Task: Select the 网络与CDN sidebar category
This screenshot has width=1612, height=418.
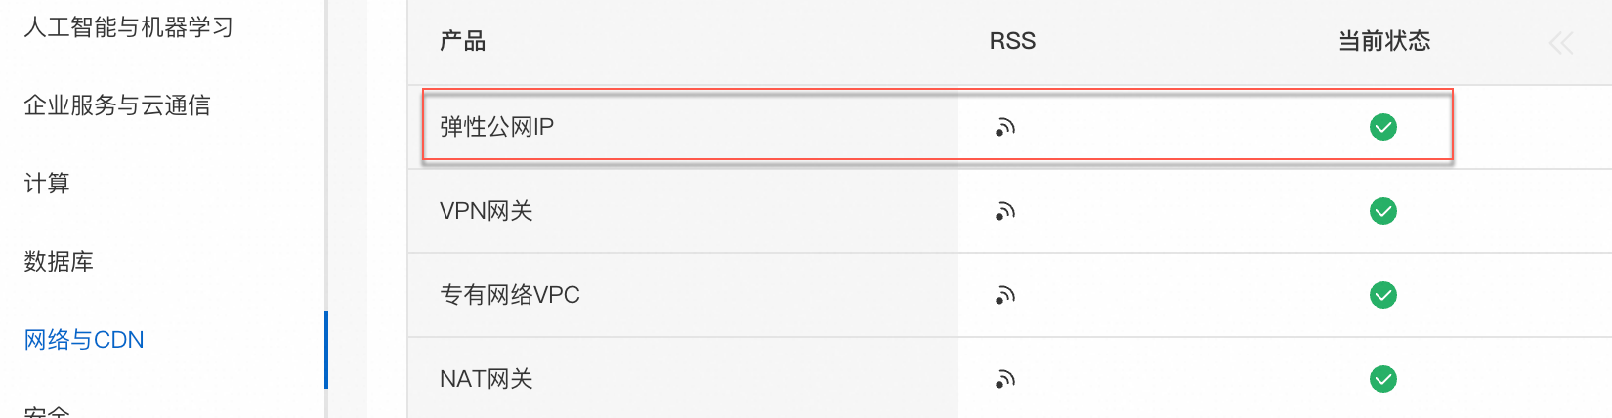Action: pos(84,340)
